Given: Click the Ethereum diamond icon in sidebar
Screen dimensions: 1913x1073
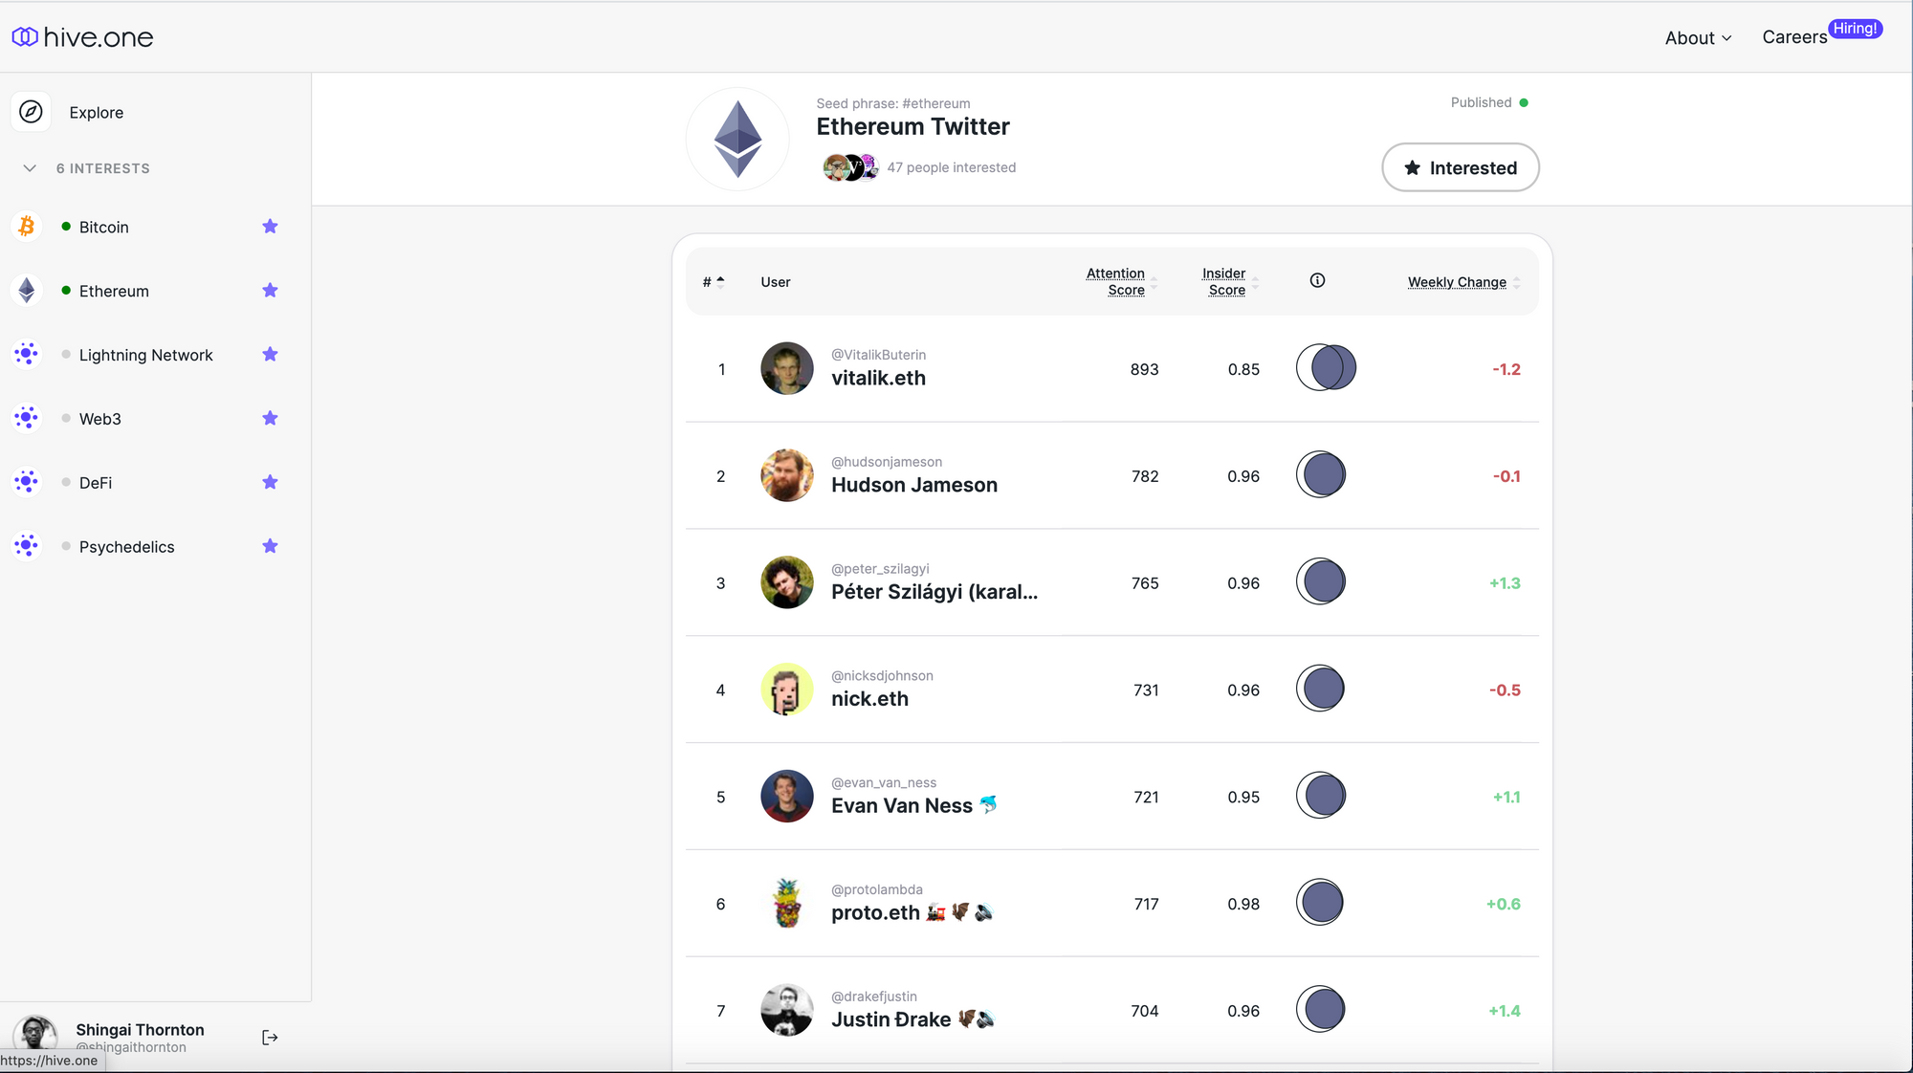Looking at the screenshot, I should click(x=27, y=291).
